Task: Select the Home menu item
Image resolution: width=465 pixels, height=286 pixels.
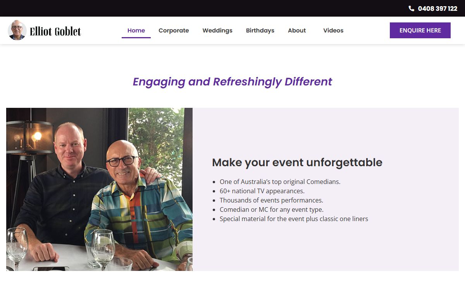Action: (x=136, y=31)
